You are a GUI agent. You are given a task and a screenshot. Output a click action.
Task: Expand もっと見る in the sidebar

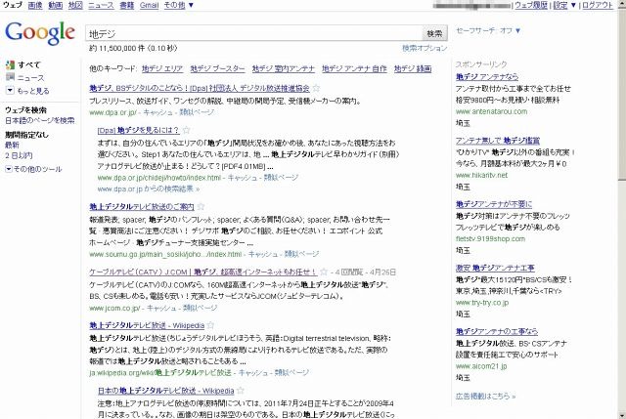pos(10,91)
